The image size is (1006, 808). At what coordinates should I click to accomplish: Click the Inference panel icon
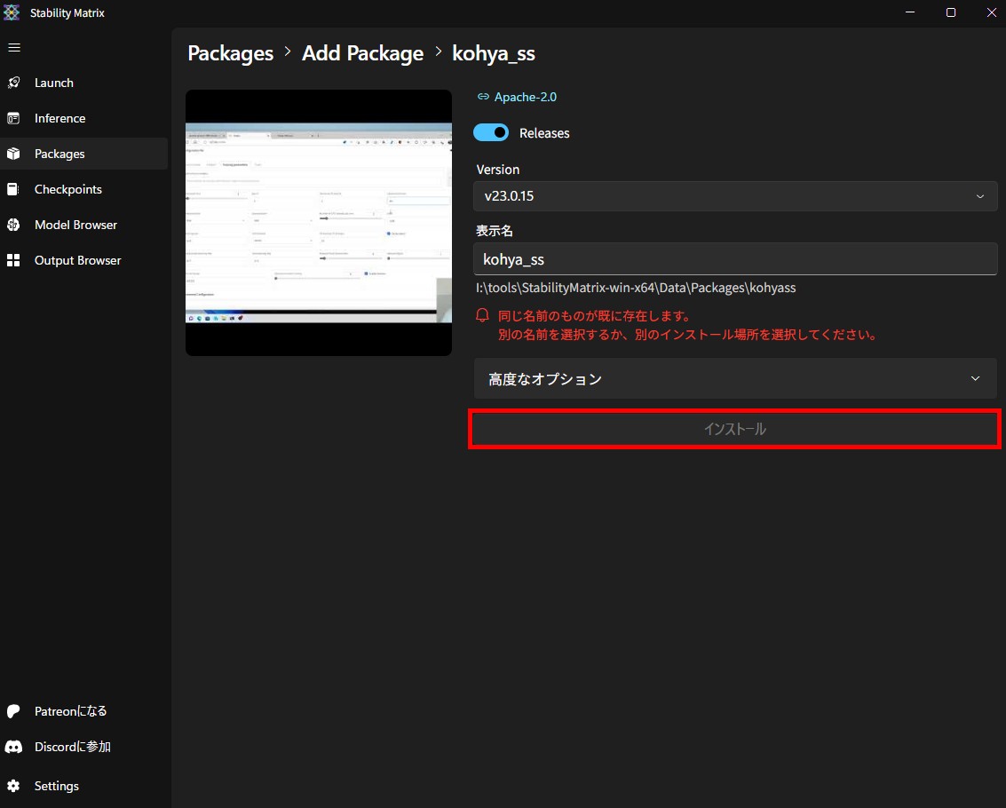[x=13, y=118]
